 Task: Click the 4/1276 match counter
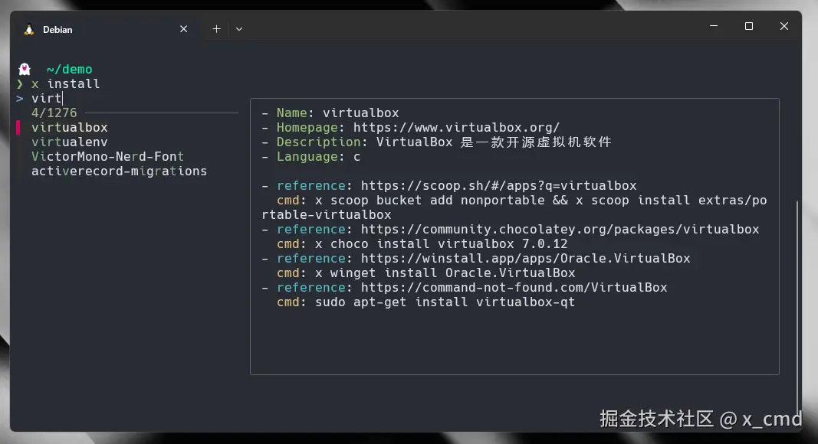(x=54, y=113)
